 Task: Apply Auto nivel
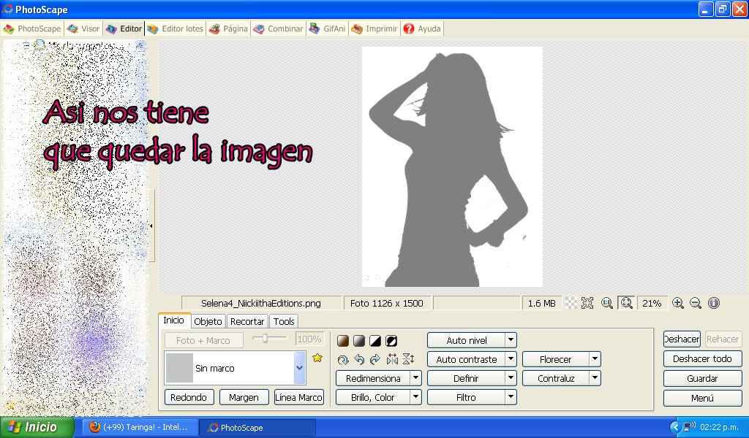click(466, 340)
